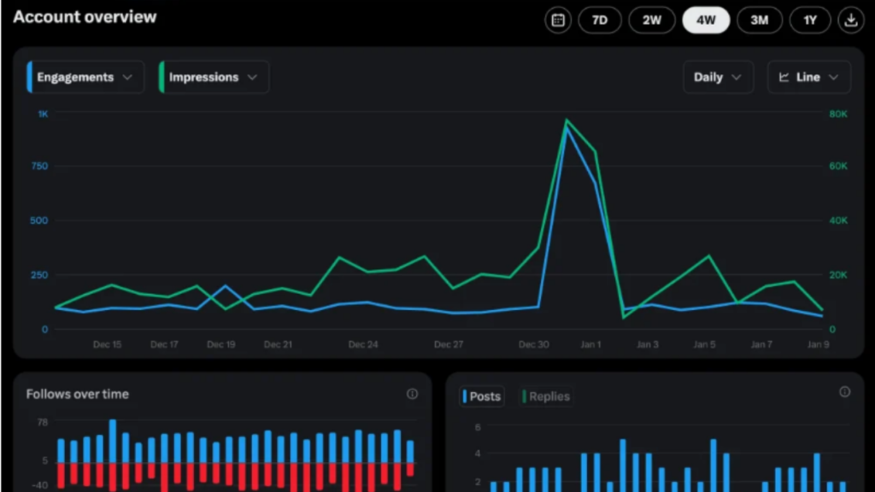875x492 pixels.
Task: Switch to 1Y time range
Action: [x=810, y=20]
